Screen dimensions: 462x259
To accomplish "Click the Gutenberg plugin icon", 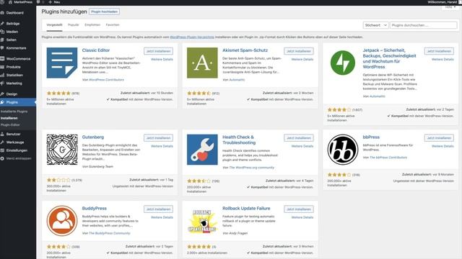I will tap(62, 150).
